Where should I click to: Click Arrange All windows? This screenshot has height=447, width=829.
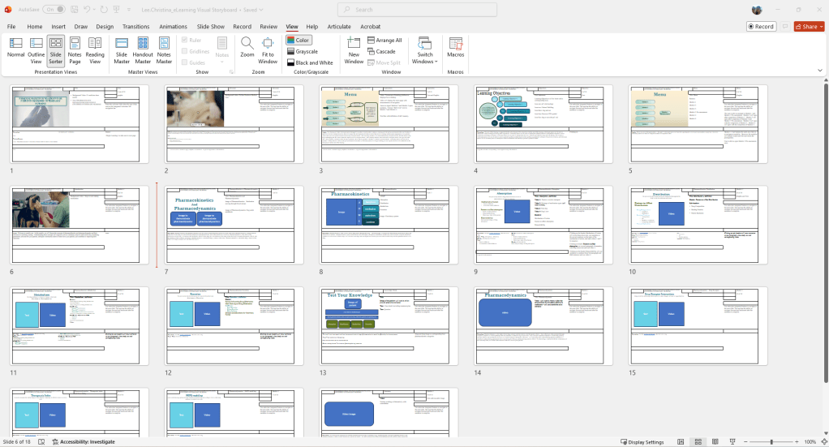(384, 41)
